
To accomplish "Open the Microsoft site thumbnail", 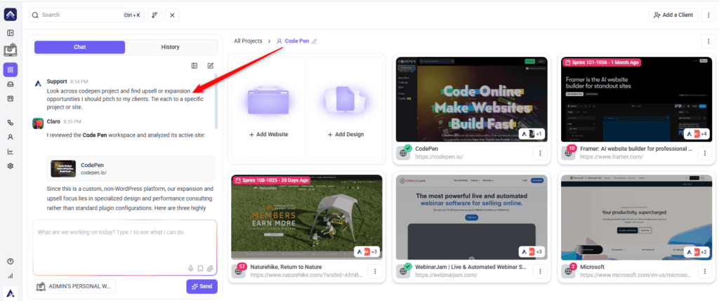I will click(x=636, y=218).
